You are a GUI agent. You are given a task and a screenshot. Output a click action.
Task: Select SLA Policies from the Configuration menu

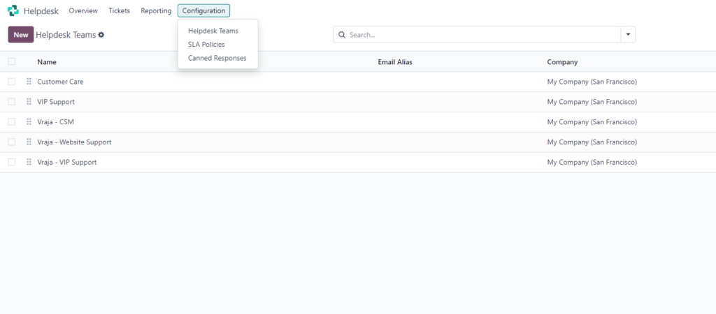pos(206,45)
